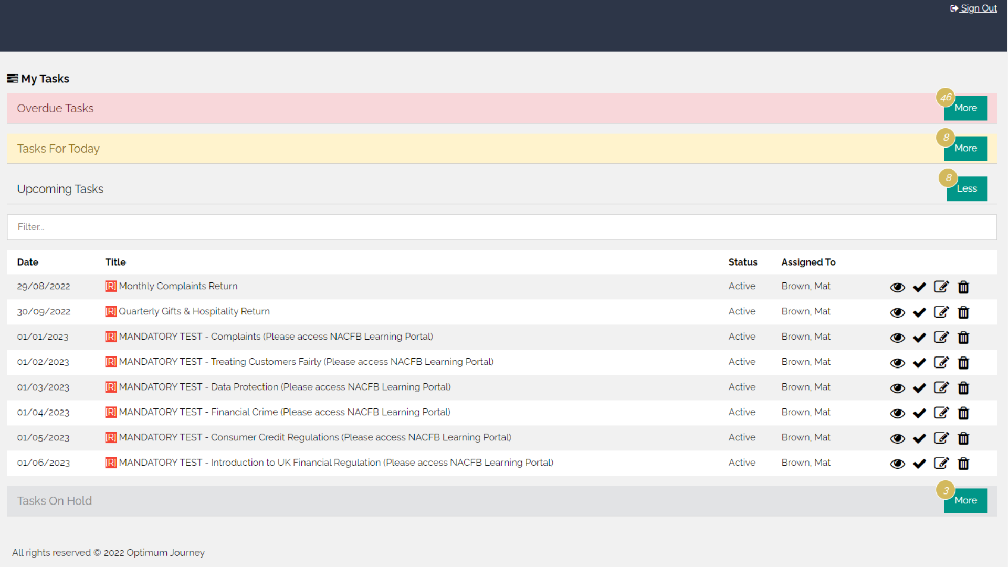Show details of the 01/06/2023 task with eye icon
The width and height of the screenshot is (1008, 567).
point(897,464)
